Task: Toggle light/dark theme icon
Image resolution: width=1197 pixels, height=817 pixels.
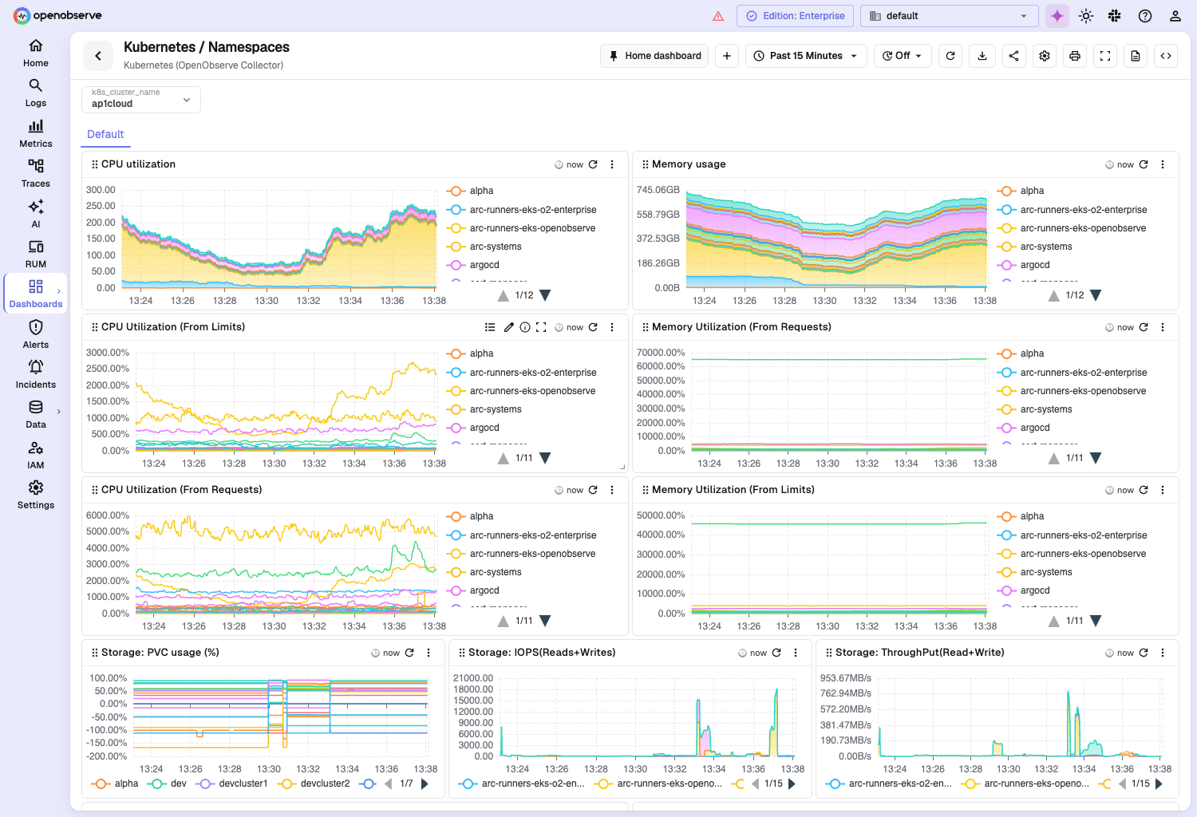Action: click(x=1086, y=16)
